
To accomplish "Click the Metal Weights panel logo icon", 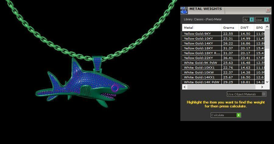I will 184,11.
